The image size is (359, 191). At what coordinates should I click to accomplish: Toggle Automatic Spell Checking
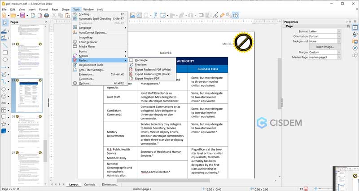(95, 19)
